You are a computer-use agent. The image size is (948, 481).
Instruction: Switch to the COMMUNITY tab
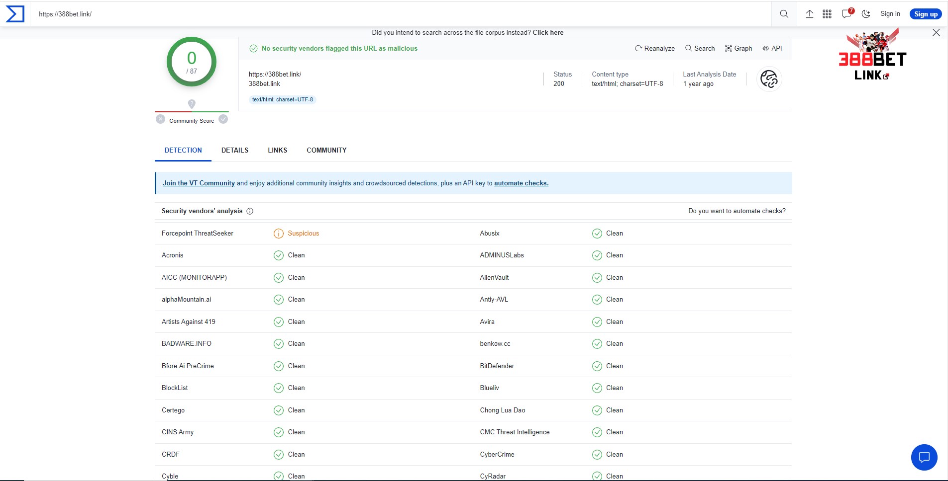pyautogui.click(x=326, y=150)
